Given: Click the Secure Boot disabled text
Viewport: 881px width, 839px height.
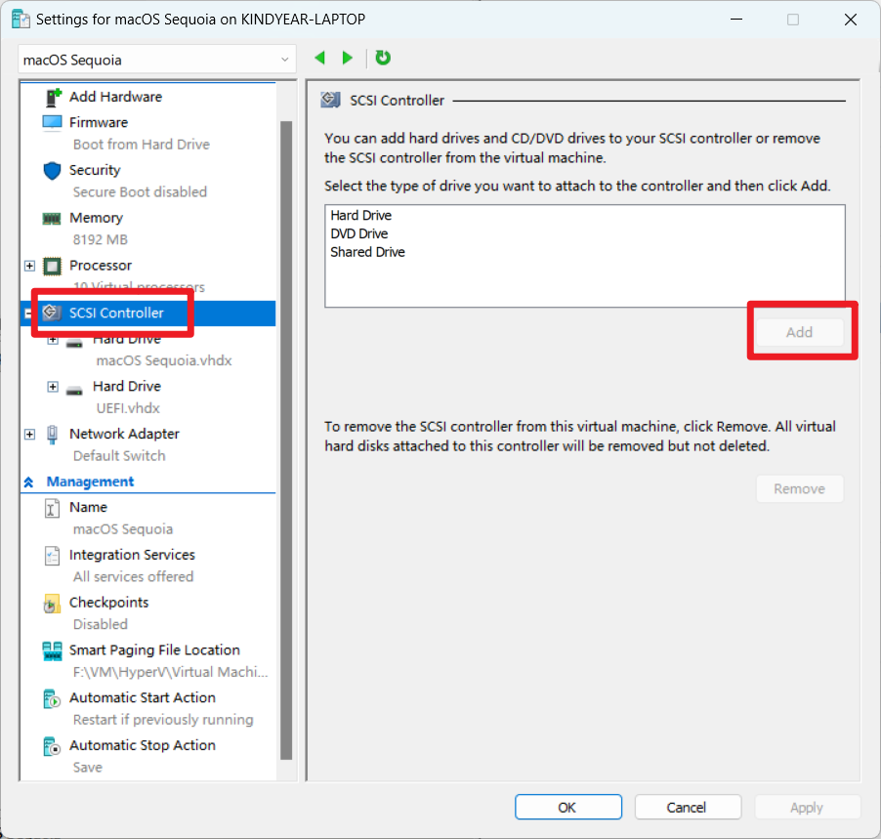Looking at the screenshot, I should tap(140, 192).
